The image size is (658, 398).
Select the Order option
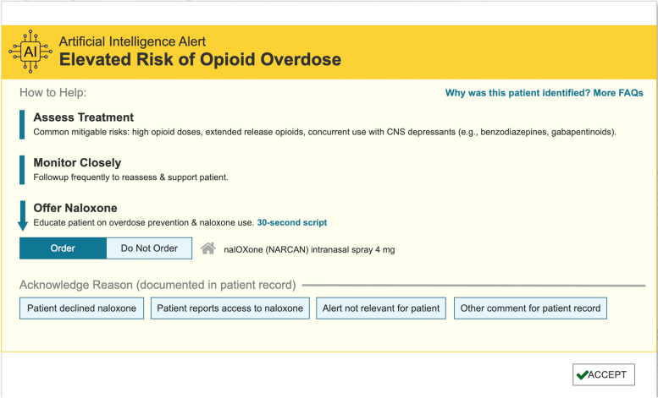pos(63,248)
